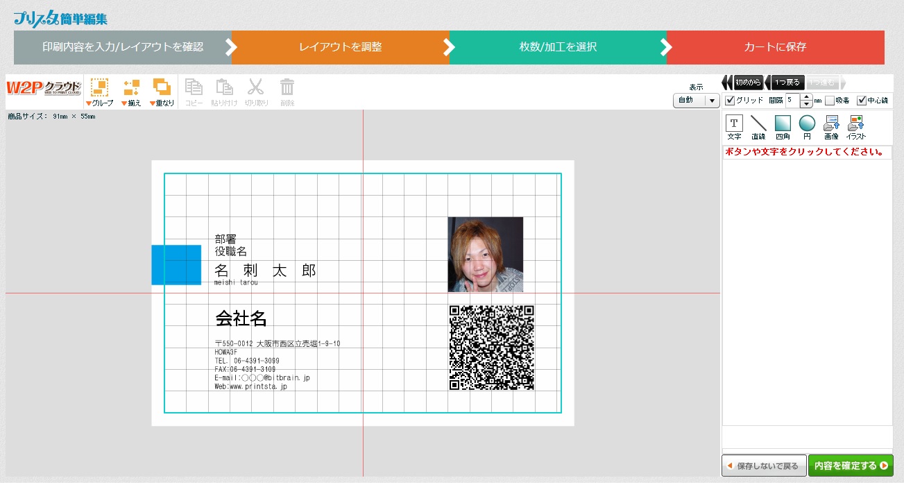The width and height of the screenshot is (904, 487).
Task: Click the 内容を確定する confirm button
Action: (x=851, y=465)
